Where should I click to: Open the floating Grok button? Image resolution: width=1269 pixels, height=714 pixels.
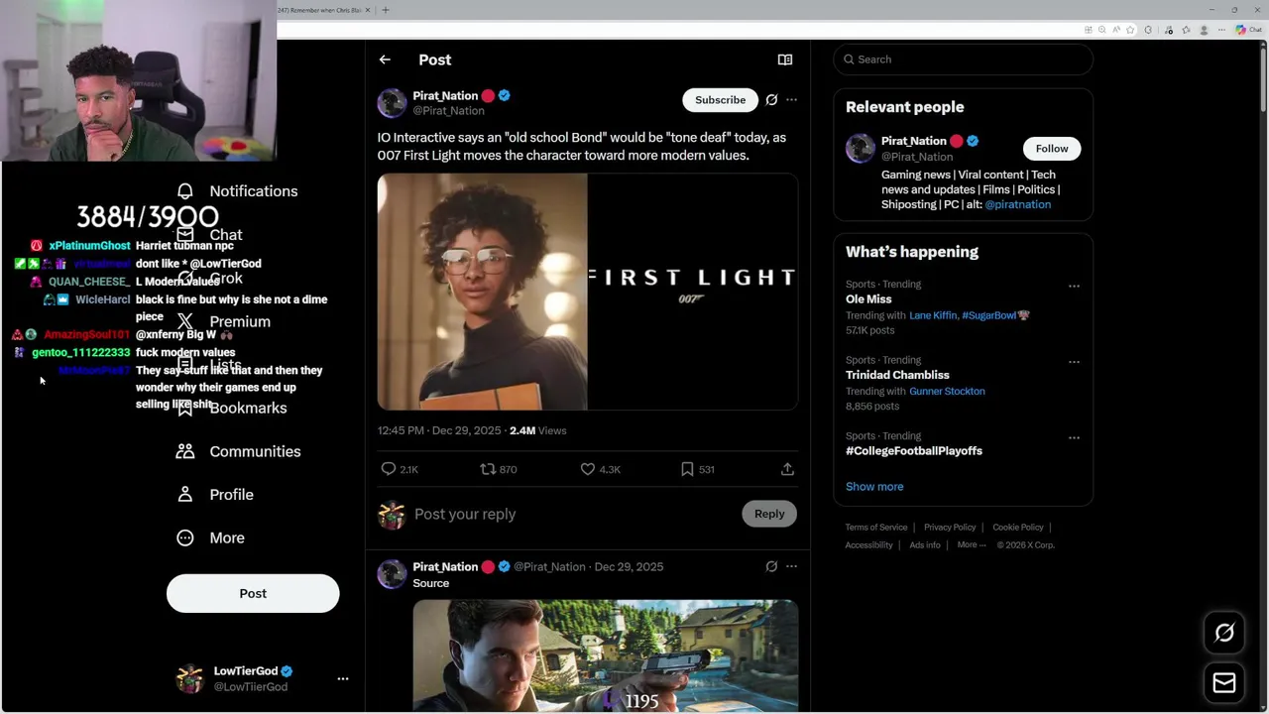[1224, 633]
